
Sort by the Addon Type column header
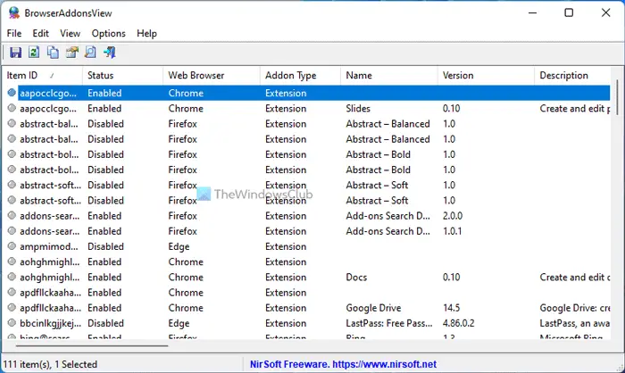click(301, 75)
